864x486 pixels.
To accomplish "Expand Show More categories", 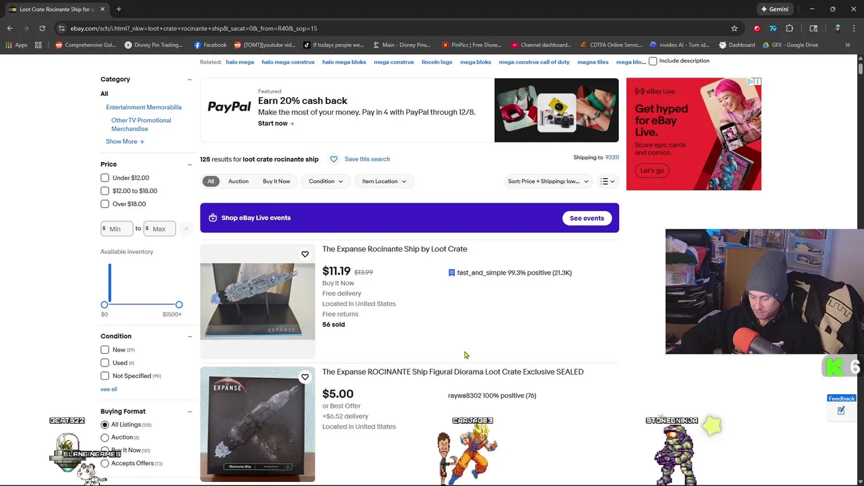I will coord(125,142).
